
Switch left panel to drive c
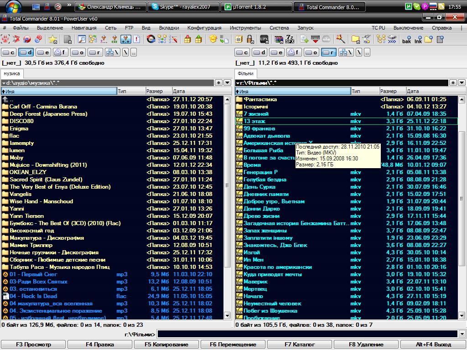(9, 53)
